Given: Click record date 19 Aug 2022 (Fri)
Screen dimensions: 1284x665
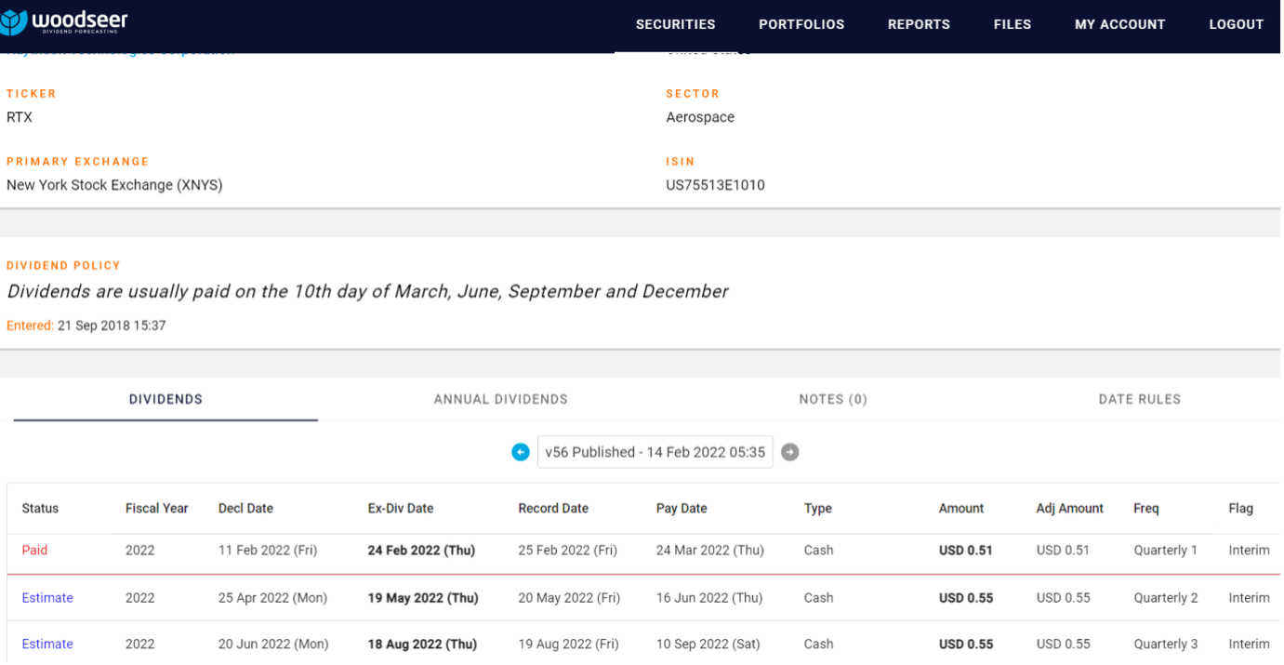Looking at the screenshot, I should tap(569, 644).
